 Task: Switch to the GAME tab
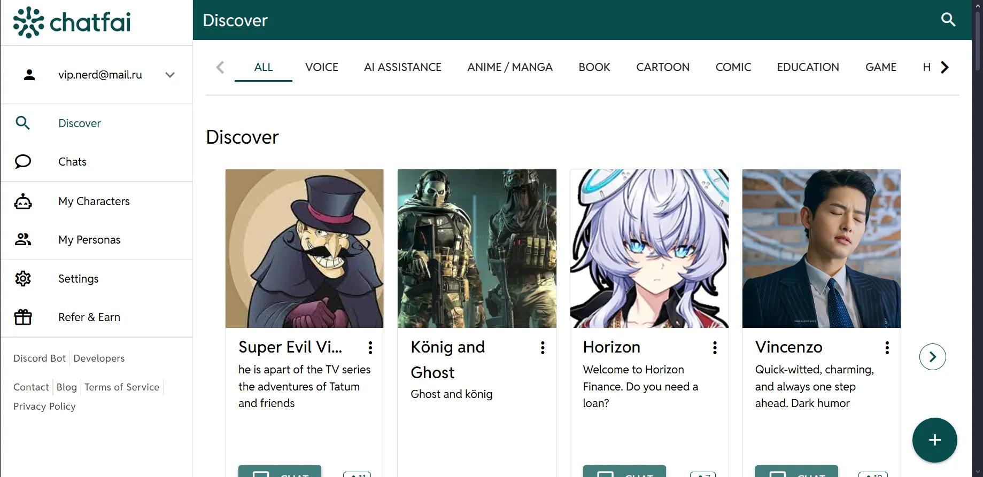tap(881, 67)
